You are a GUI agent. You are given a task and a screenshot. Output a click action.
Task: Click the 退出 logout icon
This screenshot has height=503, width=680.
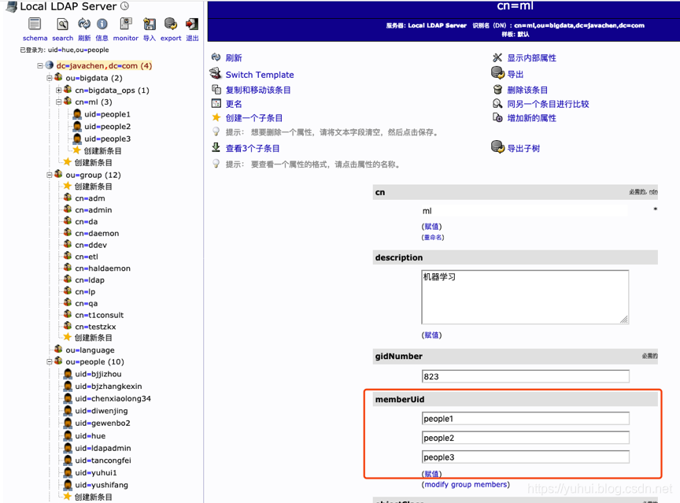(x=192, y=24)
